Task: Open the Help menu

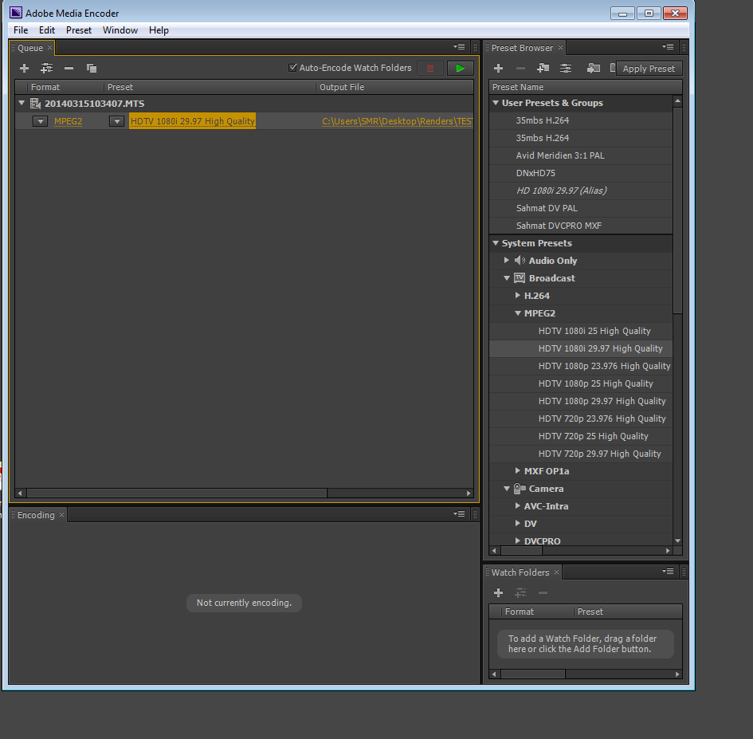Action: pyautogui.click(x=159, y=30)
